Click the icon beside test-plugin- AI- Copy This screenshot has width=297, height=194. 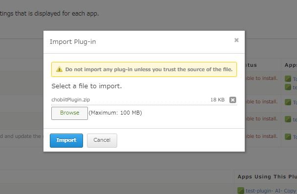point(241,191)
